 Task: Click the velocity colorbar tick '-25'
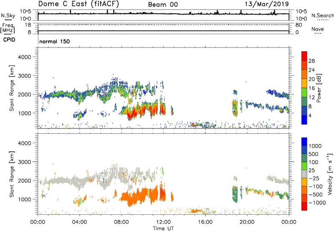click(314, 178)
